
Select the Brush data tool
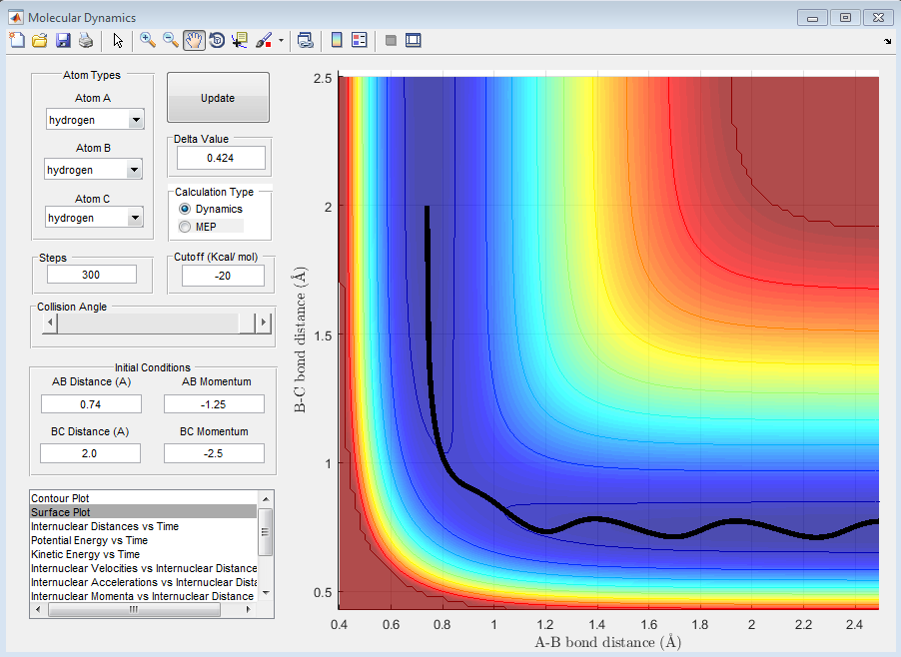[x=263, y=40]
